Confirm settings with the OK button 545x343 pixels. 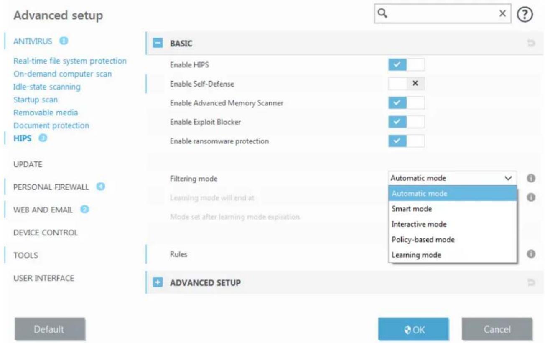413,329
